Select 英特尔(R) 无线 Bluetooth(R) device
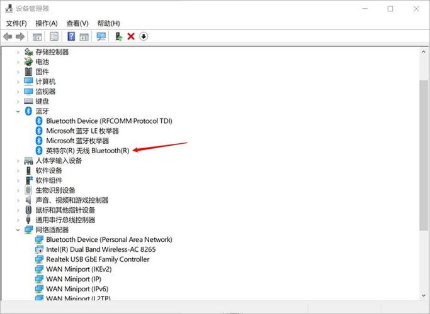 88,151
